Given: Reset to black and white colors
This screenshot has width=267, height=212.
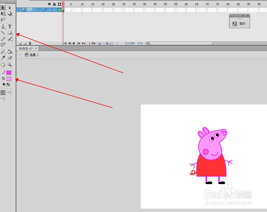Looking at the screenshot, I should click(4, 84).
